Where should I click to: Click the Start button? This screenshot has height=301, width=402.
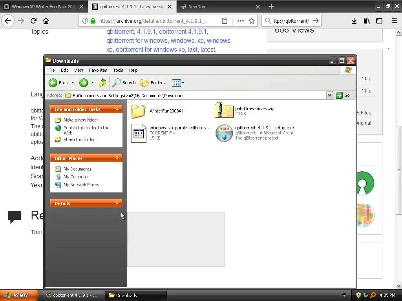click(19, 295)
